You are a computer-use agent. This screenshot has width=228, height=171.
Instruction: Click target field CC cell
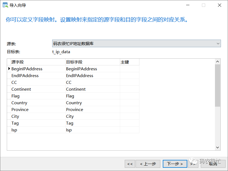pyautogui.click(x=93, y=82)
